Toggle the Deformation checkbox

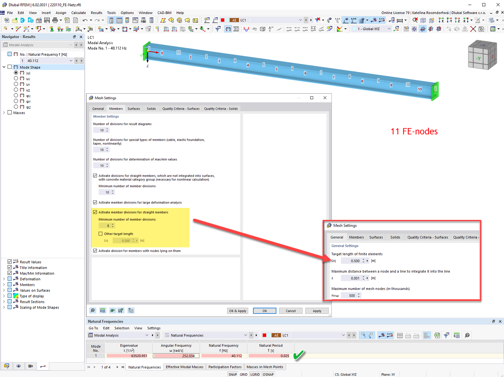tap(10, 279)
